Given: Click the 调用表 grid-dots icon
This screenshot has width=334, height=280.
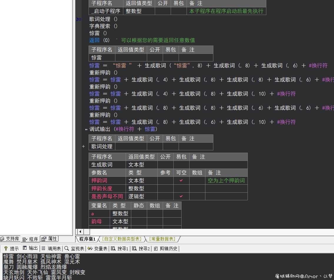Looking at the screenshot, I should [44, 248].
